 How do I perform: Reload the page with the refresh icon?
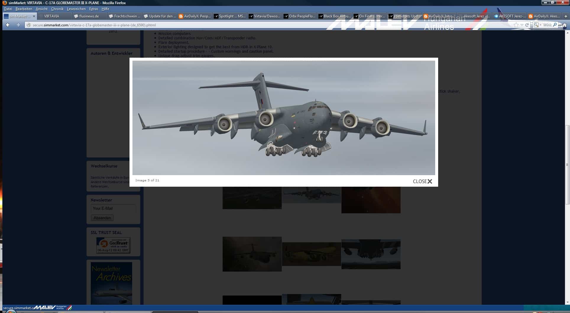[x=527, y=25]
